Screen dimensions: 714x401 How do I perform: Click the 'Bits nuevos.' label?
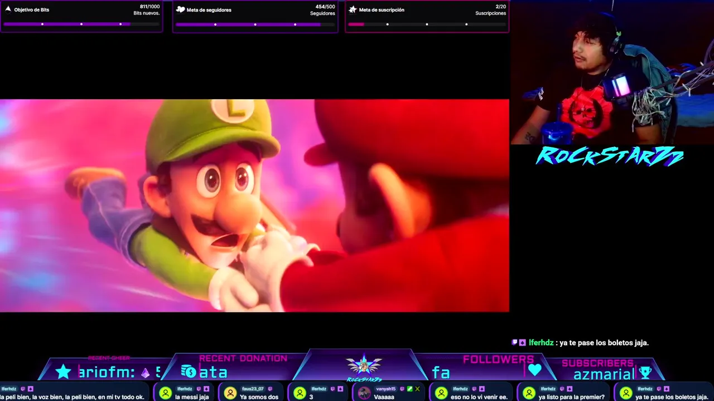(147, 13)
